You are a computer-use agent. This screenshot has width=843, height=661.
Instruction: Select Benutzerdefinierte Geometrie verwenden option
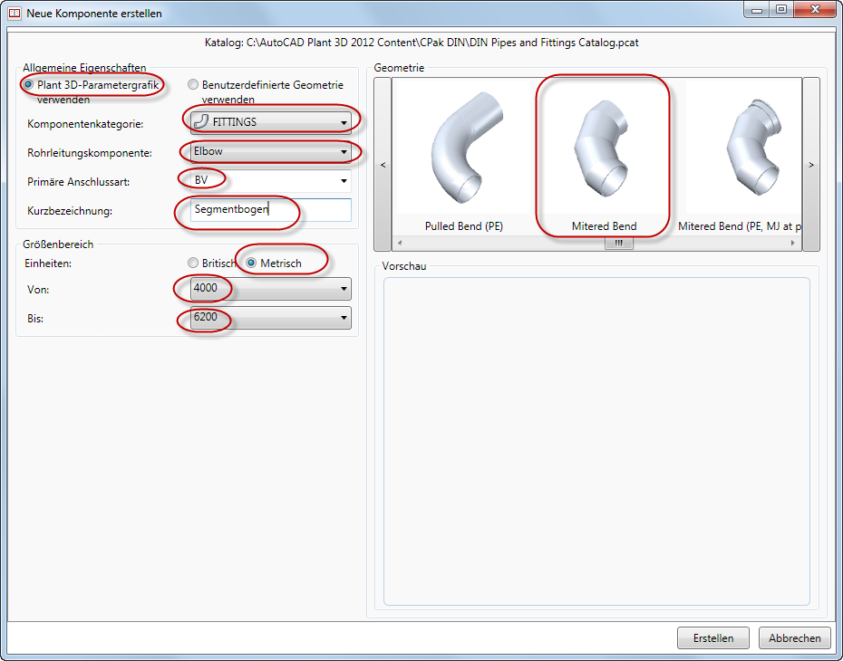[x=193, y=85]
